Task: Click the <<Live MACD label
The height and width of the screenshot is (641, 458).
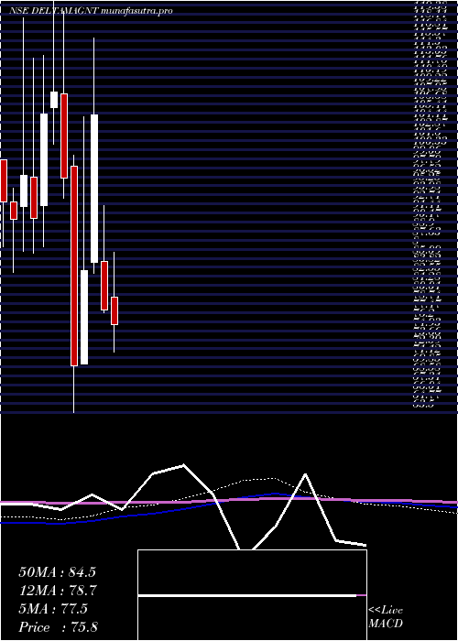Action: point(386,617)
